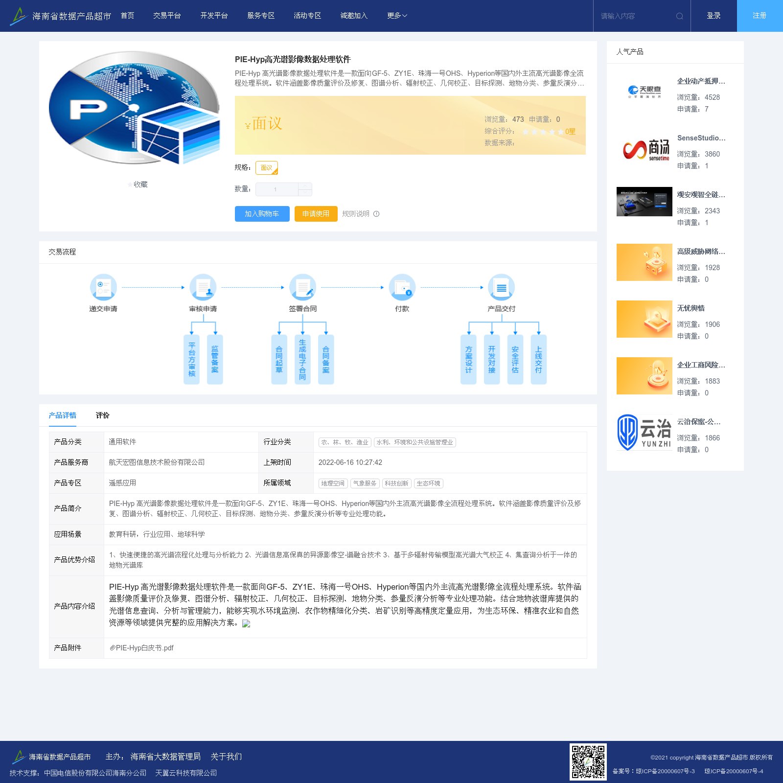Open the 商汤 SenseStudio product thumbnail
This screenshot has height=783, width=783.
point(645,149)
